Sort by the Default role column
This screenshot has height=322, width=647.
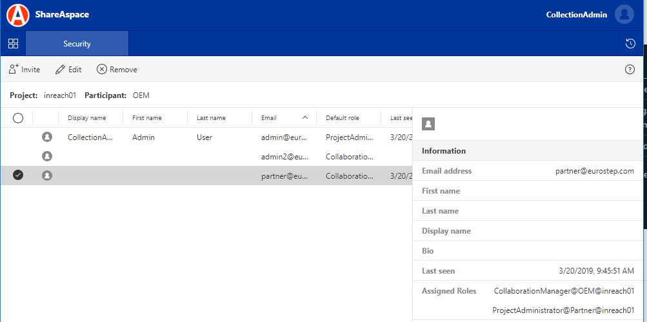[343, 118]
